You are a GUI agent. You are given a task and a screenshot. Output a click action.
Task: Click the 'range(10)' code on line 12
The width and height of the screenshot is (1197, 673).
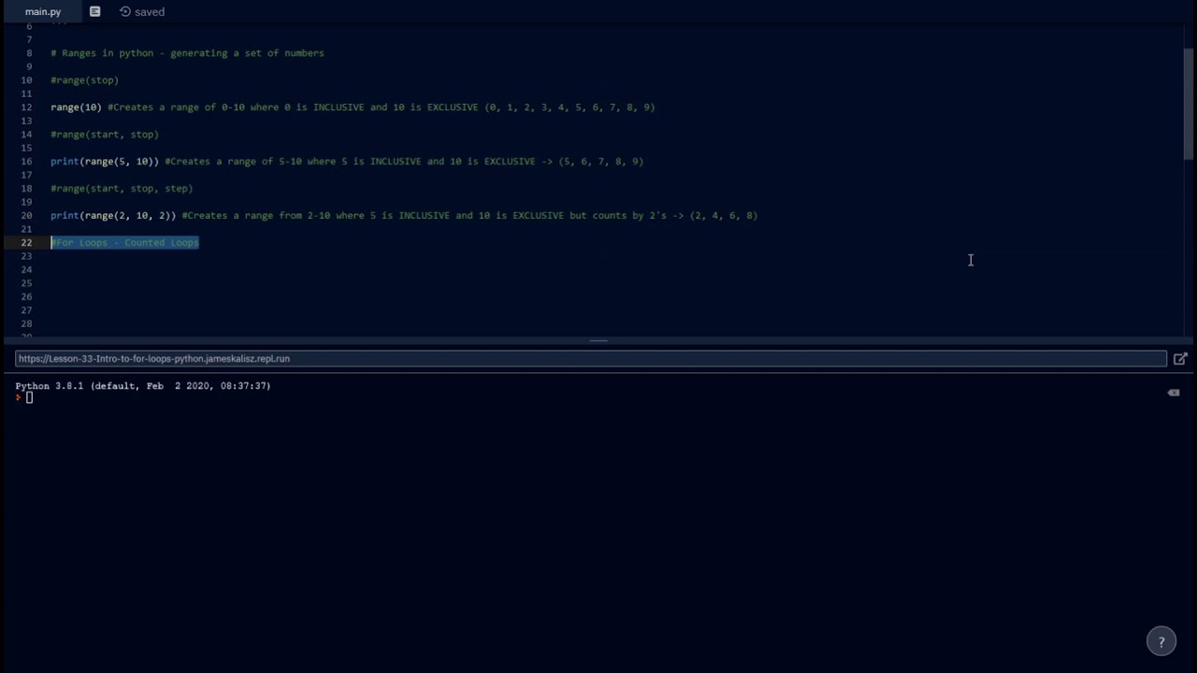[76, 107]
